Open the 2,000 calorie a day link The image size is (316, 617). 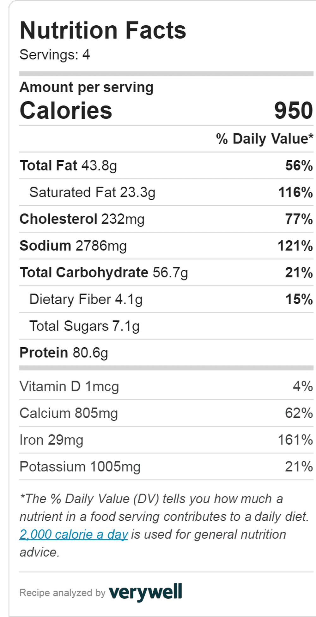pyautogui.click(x=74, y=534)
